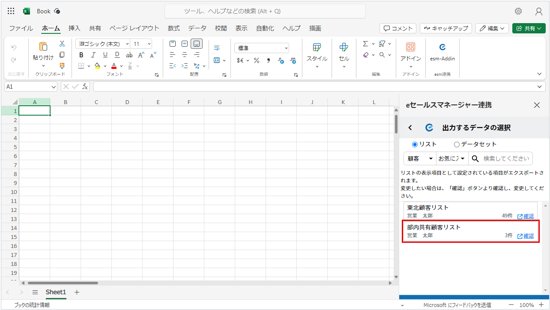Open 確認 link for 東北顧客リスト

[x=526, y=216]
